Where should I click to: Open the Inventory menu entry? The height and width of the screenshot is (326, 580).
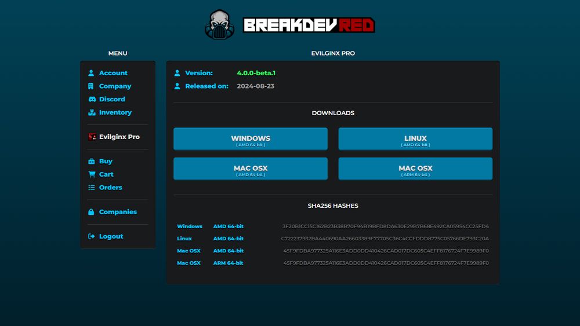coord(115,112)
